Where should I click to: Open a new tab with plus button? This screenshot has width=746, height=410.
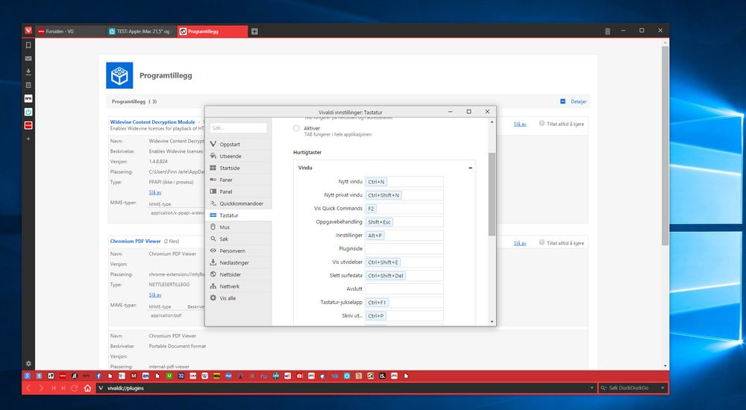[x=254, y=31]
